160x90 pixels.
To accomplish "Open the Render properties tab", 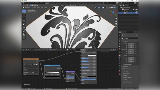I will [120, 39].
